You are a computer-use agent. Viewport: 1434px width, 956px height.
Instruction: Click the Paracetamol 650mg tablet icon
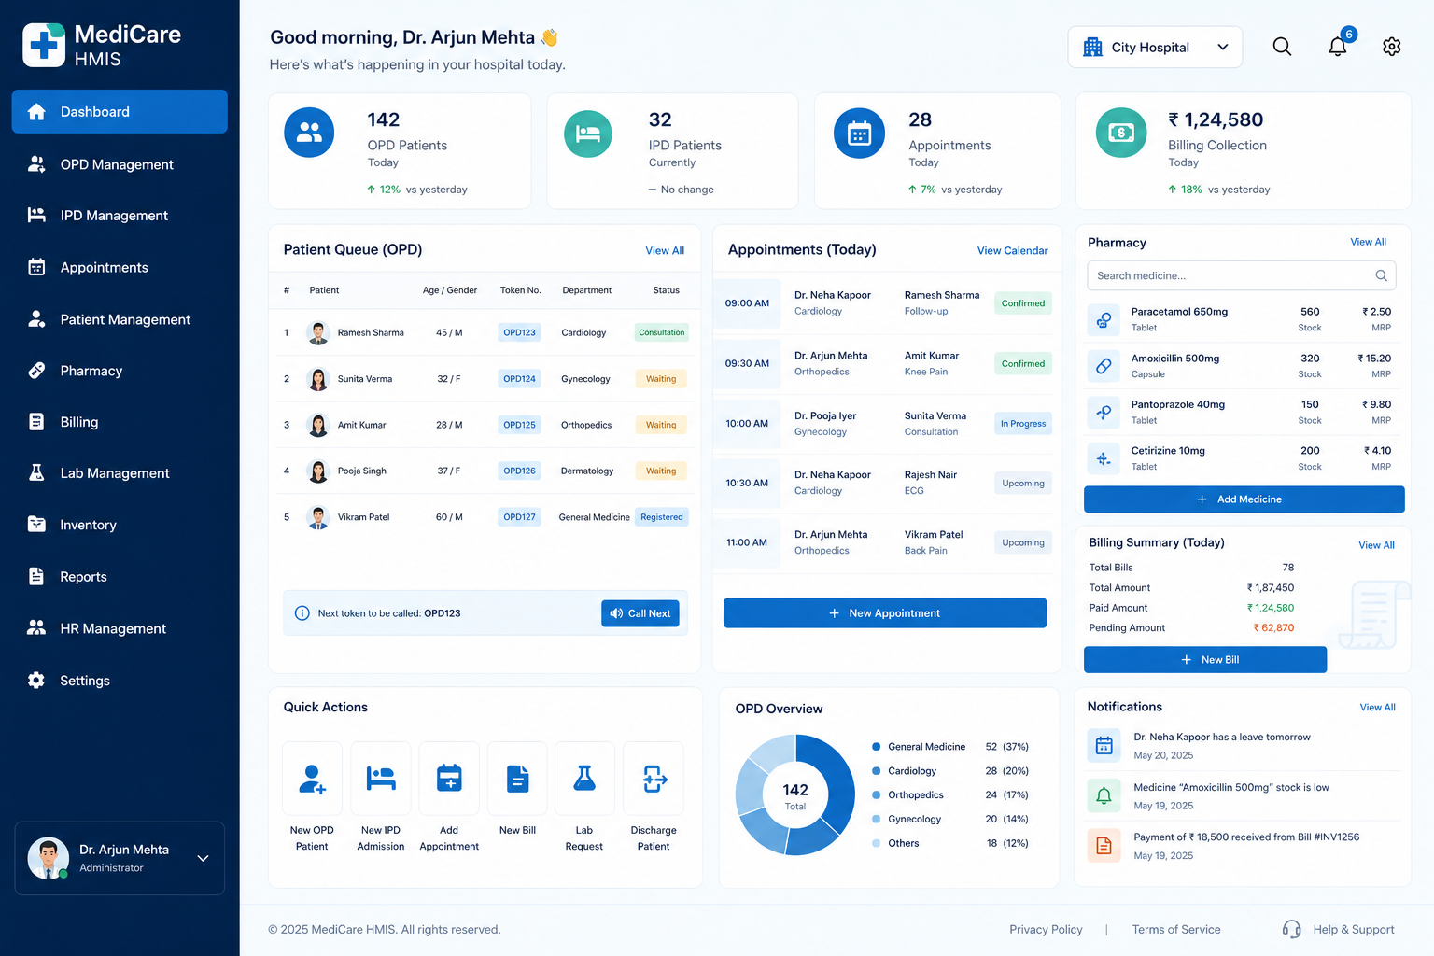tap(1104, 320)
